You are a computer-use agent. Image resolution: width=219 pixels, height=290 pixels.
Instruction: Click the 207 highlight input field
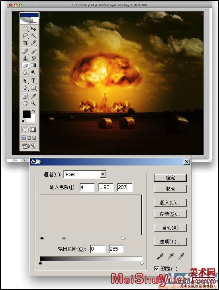(125, 187)
